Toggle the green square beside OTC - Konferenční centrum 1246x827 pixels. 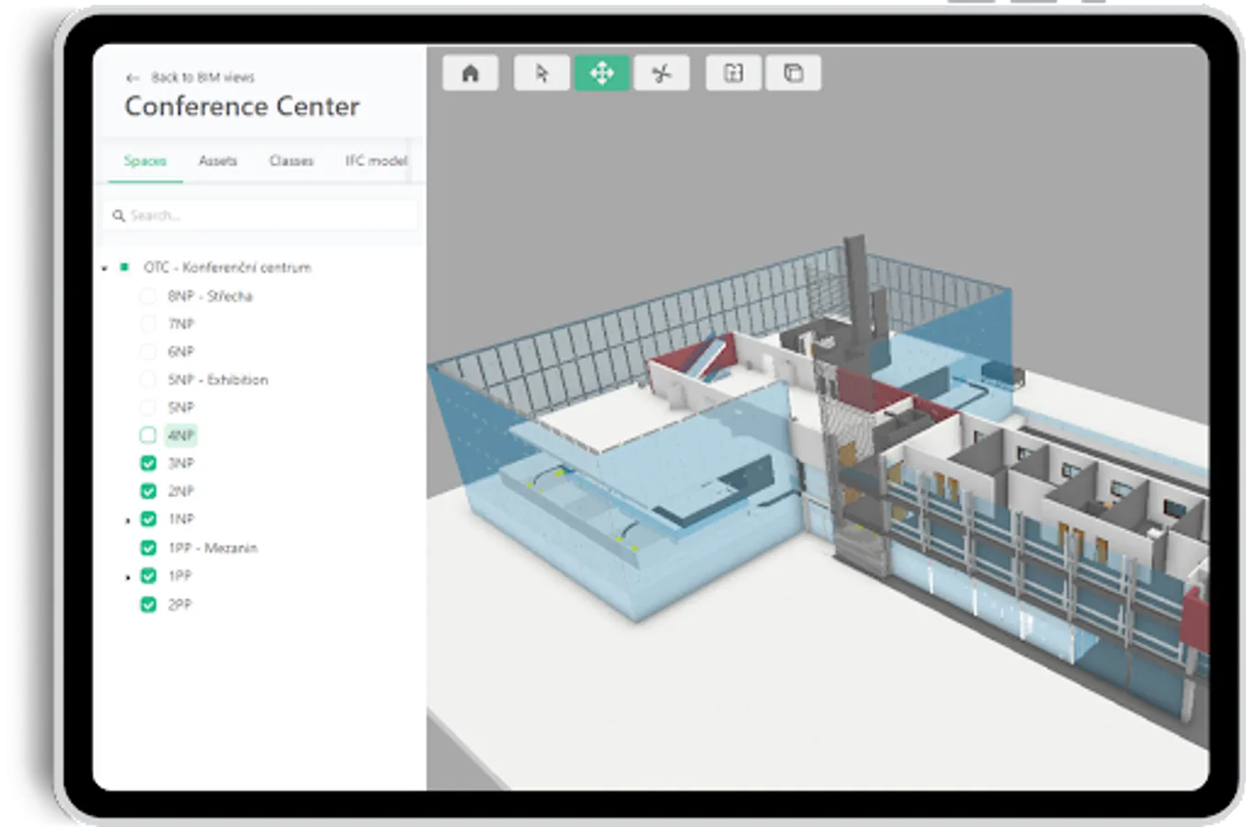[125, 266]
